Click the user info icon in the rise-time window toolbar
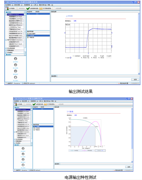142x180 pixels. pos(7,8)
